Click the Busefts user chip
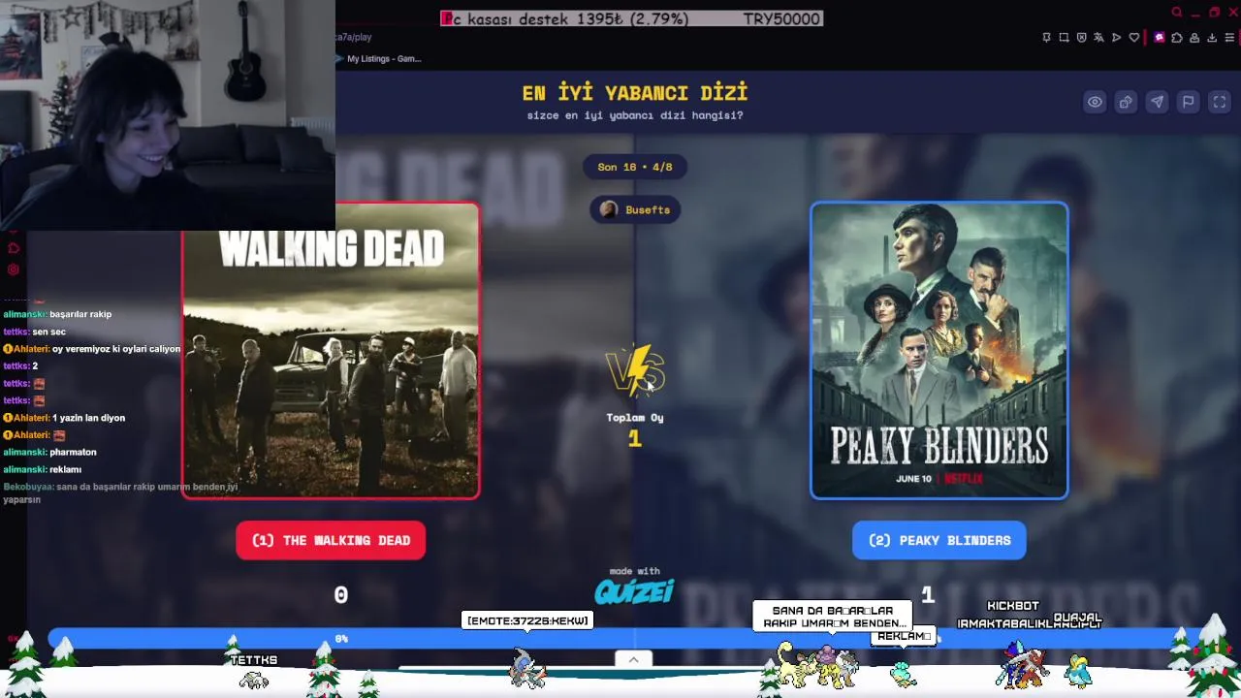 (x=635, y=209)
